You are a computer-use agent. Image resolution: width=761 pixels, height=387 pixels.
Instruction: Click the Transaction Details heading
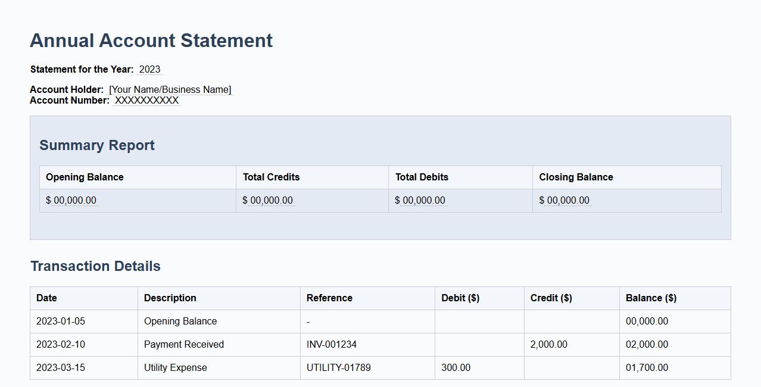(95, 266)
